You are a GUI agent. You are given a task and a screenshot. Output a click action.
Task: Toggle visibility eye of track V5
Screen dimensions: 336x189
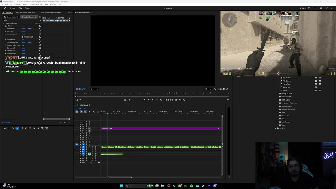(x=89, y=135)
